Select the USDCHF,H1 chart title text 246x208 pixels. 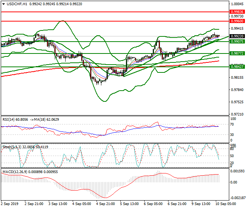click(x=17, y=4)
